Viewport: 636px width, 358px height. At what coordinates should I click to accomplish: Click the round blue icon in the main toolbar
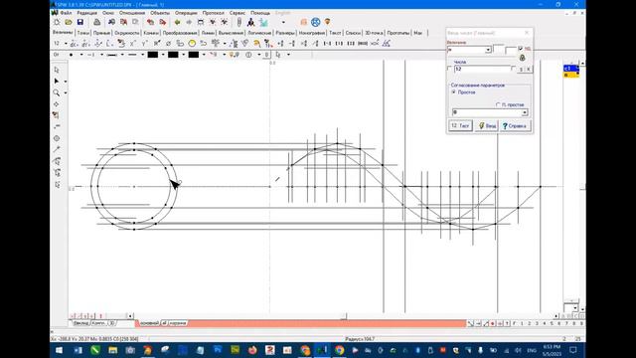click(x=315, y=22)
